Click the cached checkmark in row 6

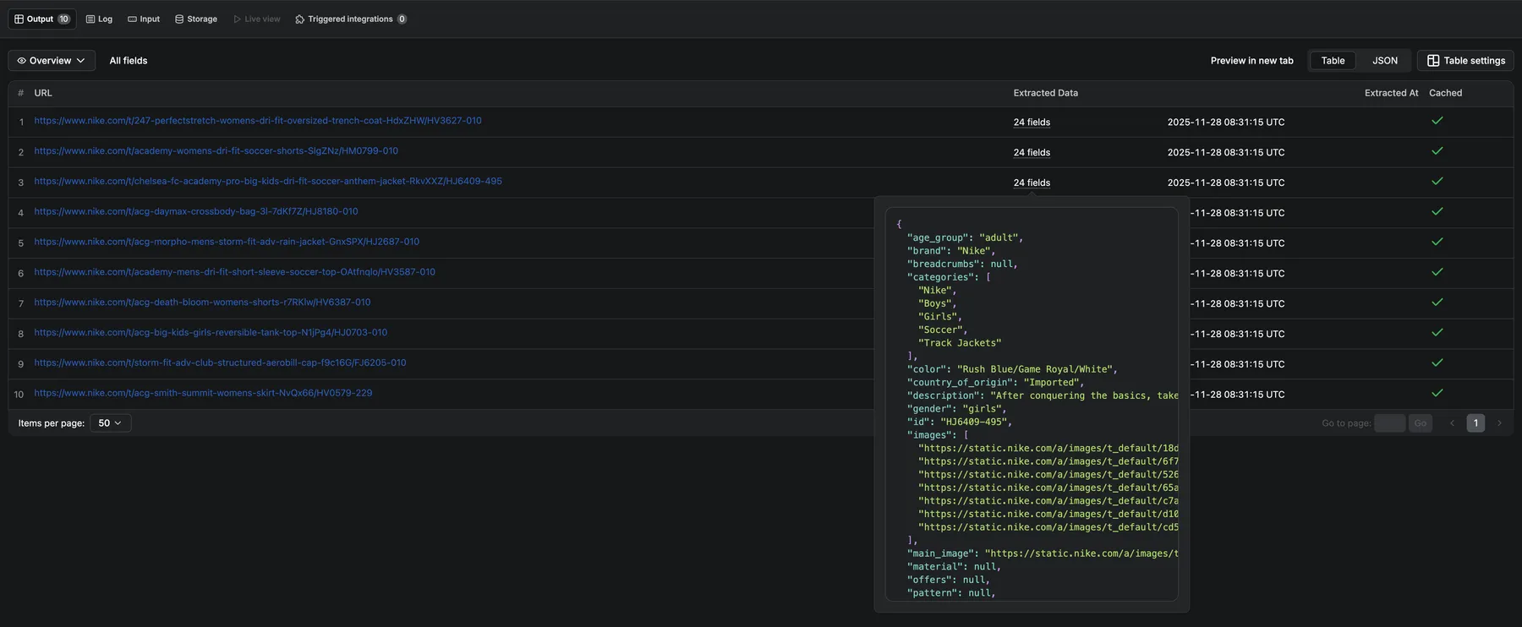[x=1437, y=272]
